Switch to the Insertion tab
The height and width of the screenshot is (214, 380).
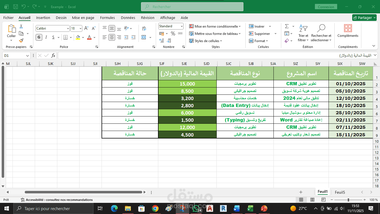43,18
